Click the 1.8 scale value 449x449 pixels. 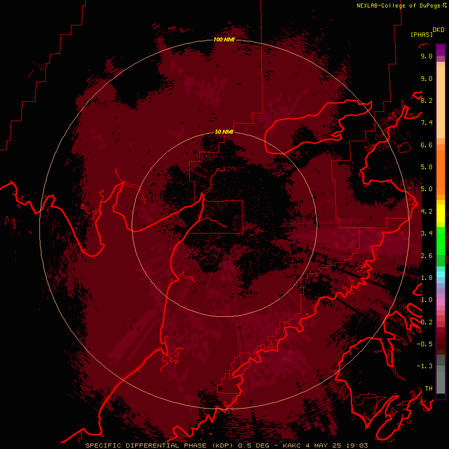427,278
